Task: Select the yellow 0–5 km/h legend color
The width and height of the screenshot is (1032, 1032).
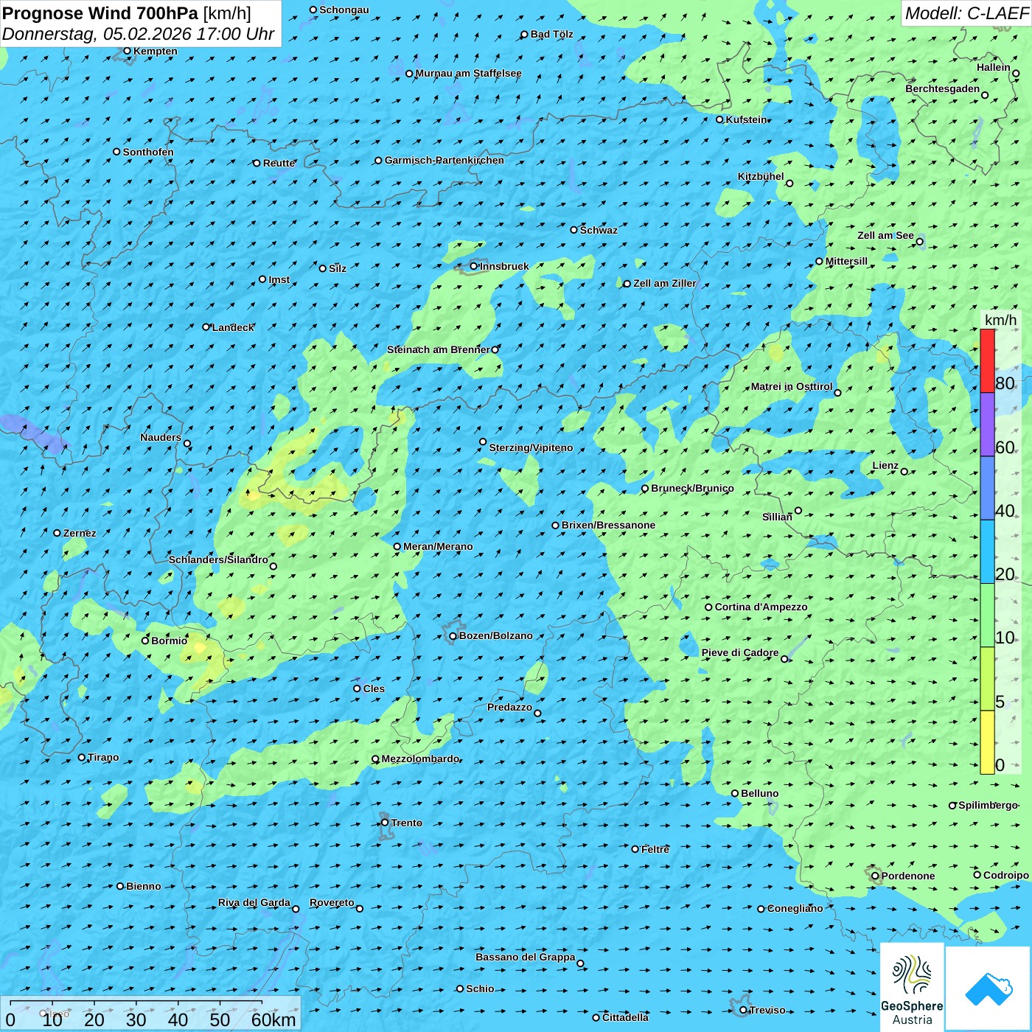Action: coord(987,742)
